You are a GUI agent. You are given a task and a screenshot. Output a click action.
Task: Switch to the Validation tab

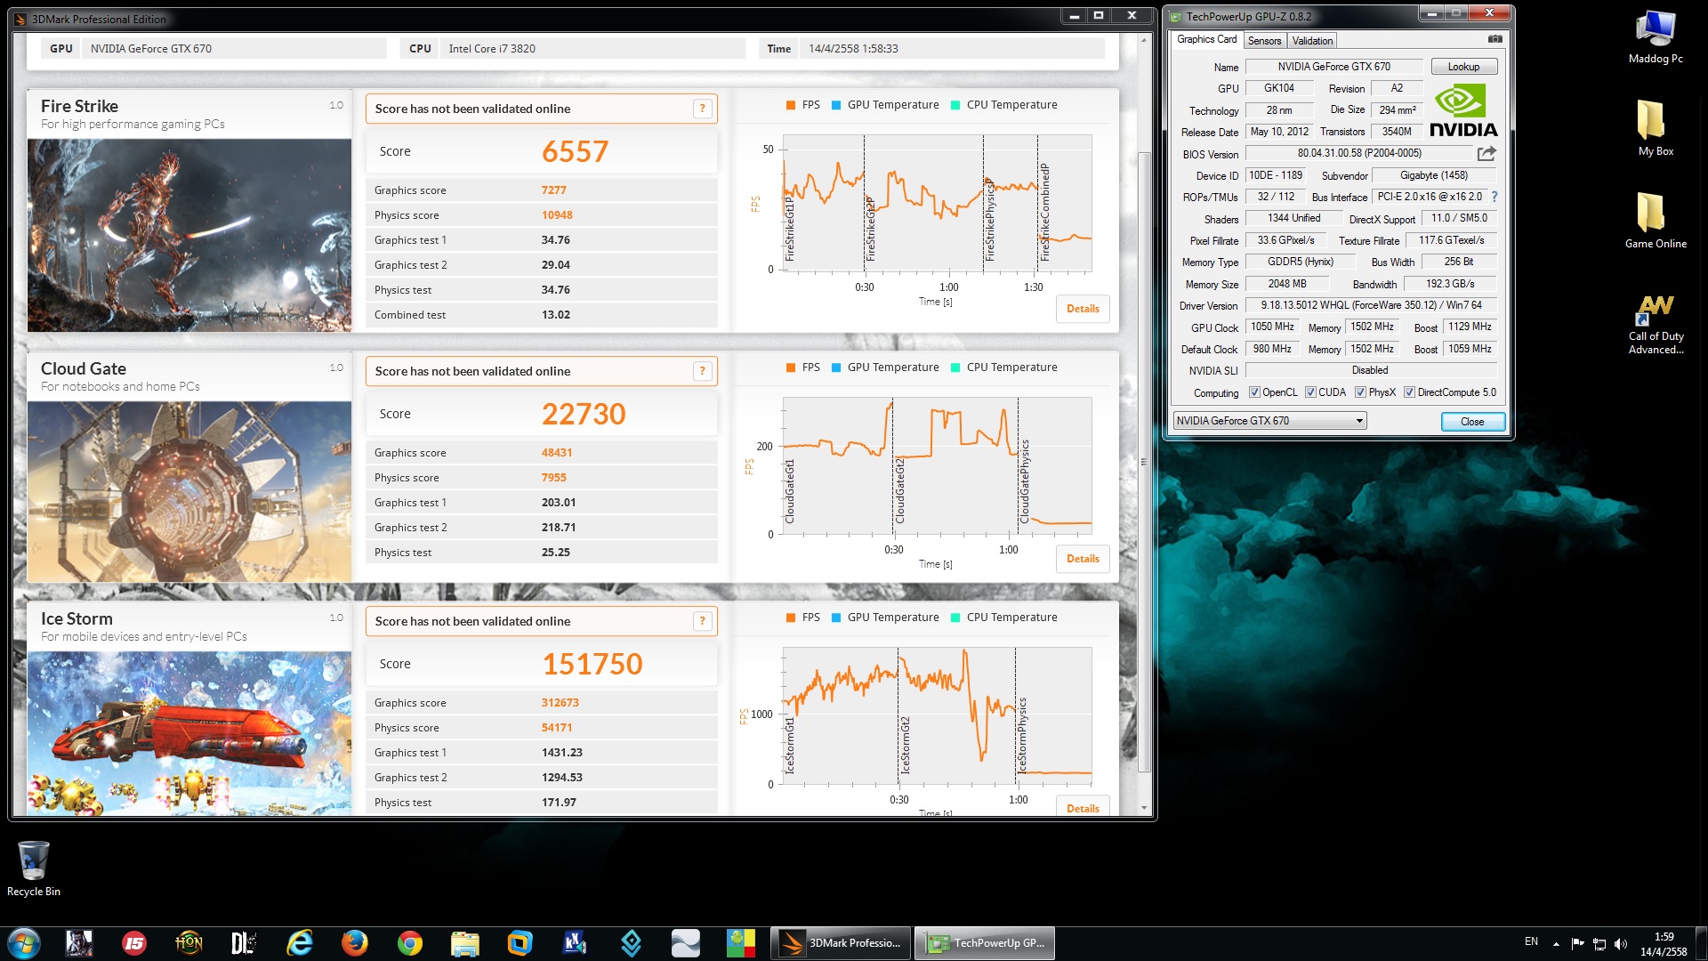click(x=1312, y=41)
